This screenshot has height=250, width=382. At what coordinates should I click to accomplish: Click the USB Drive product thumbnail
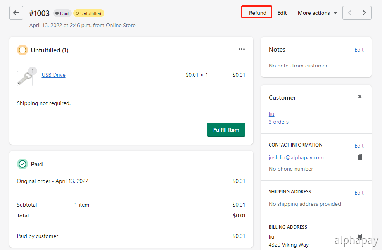tap(24, 78)
